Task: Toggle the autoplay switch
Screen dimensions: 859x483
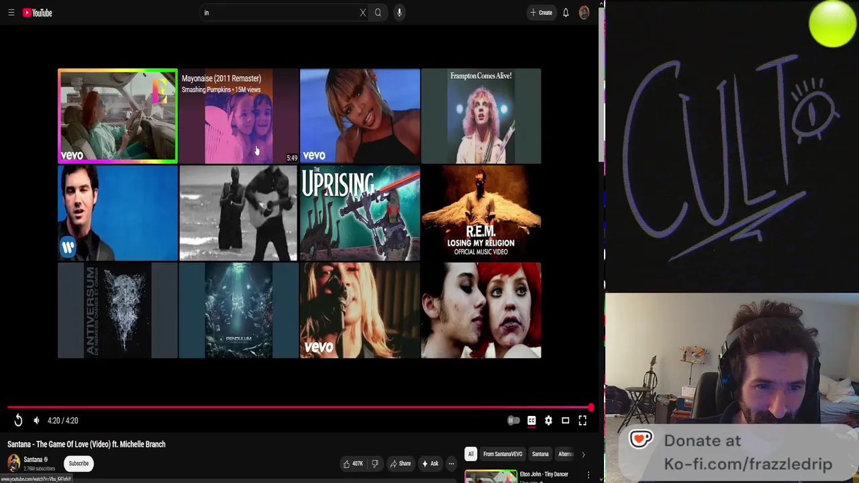Action: point(513,421)
